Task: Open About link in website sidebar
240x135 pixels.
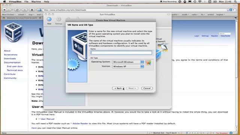Action: [x=7, y=51]
